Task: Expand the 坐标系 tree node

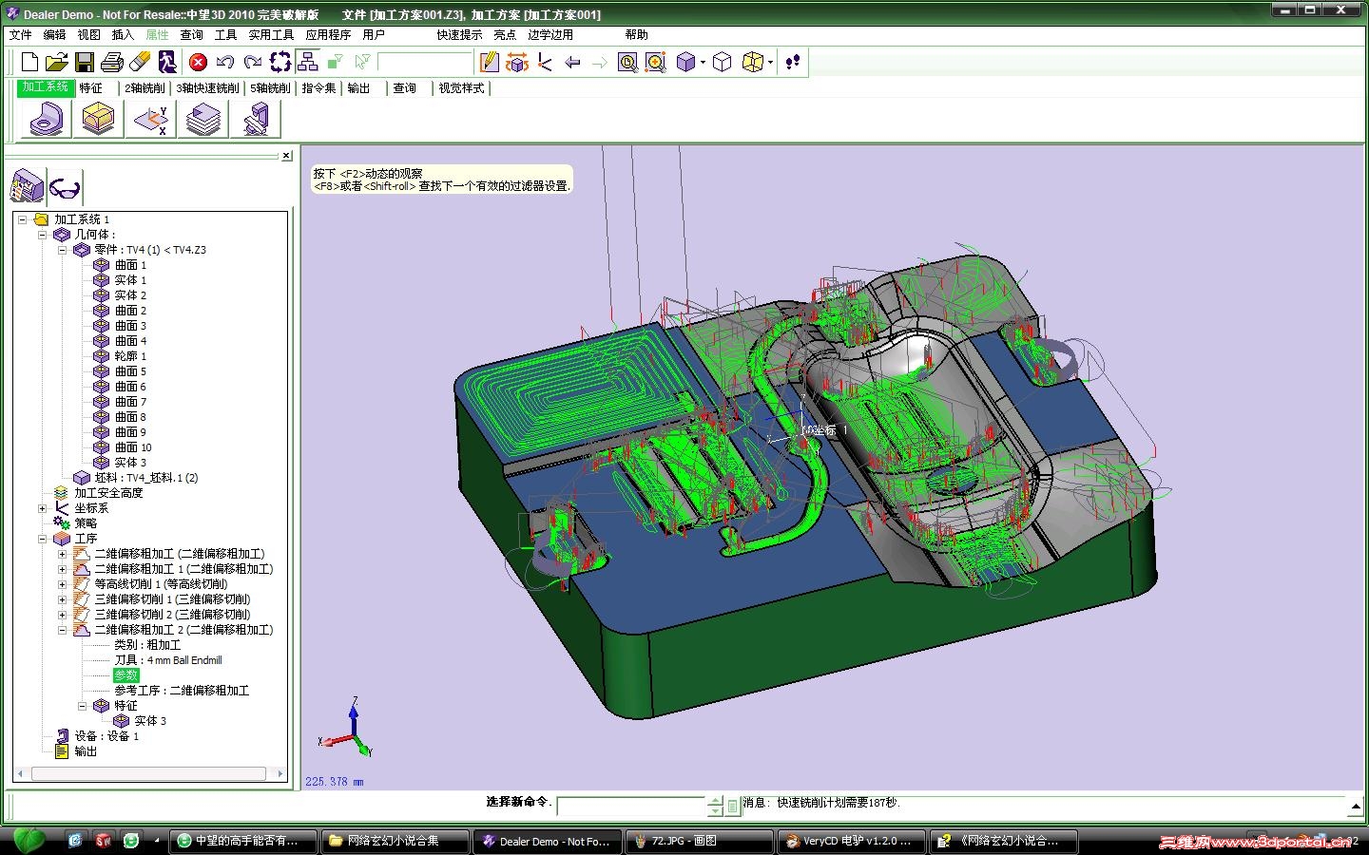Action: point(42,508)
